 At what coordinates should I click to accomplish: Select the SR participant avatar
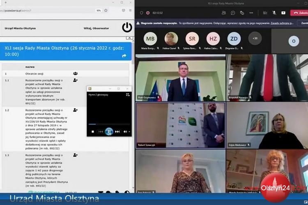click(192, 39)
